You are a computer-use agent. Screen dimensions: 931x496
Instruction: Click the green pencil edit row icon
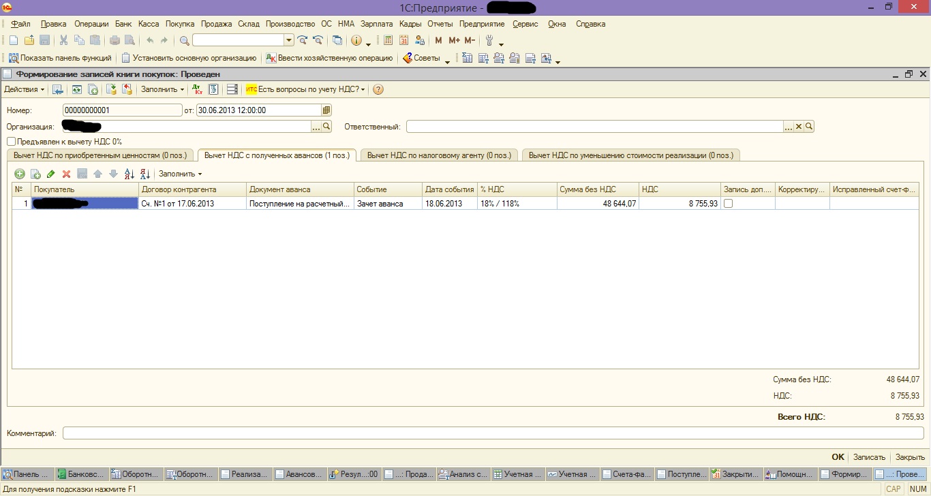51,174
